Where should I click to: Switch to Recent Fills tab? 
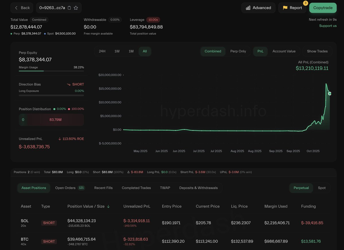point(103,188)
